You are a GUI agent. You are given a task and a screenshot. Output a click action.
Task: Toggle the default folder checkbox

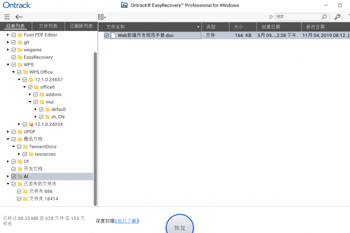41,109
